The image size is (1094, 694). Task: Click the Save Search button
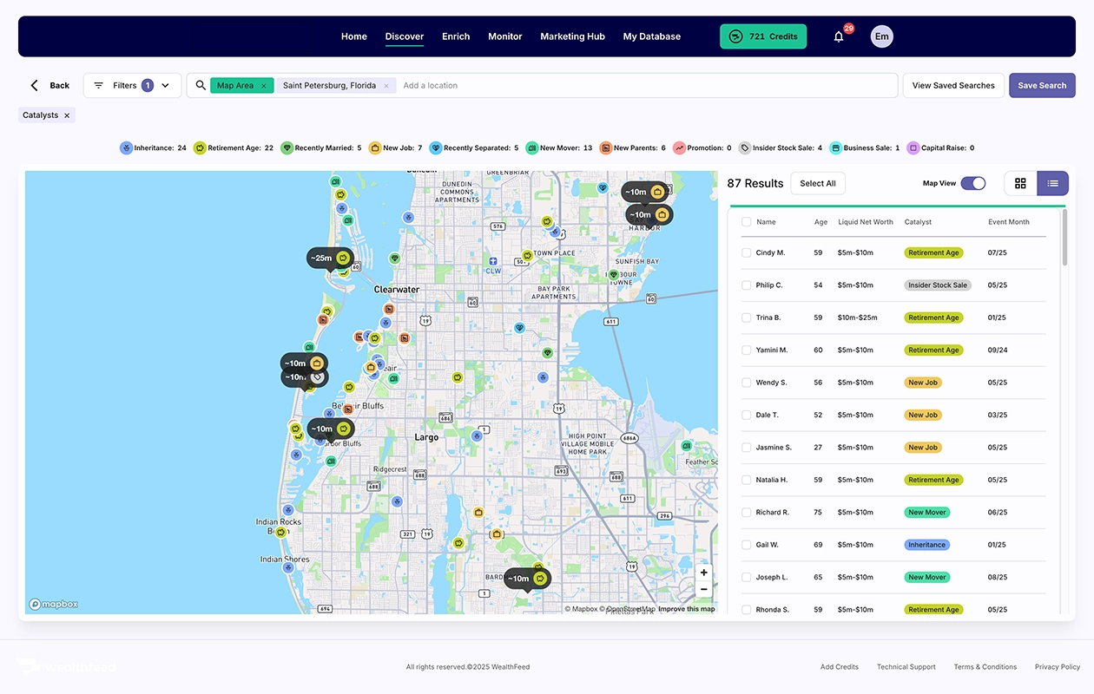tap(1042, 85)
